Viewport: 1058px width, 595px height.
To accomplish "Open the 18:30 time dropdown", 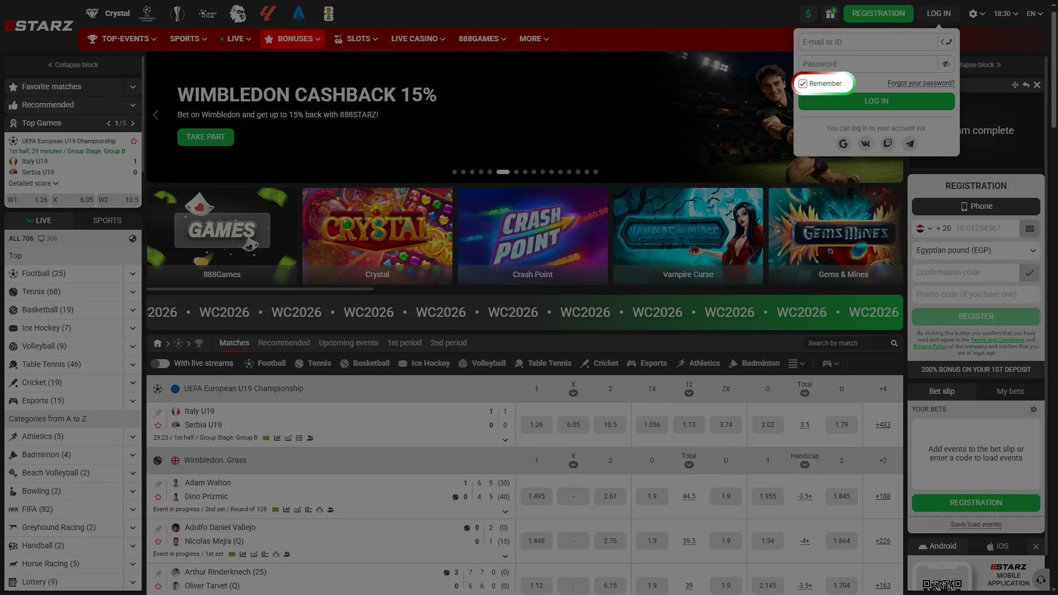I will (x=1006, y=14).
